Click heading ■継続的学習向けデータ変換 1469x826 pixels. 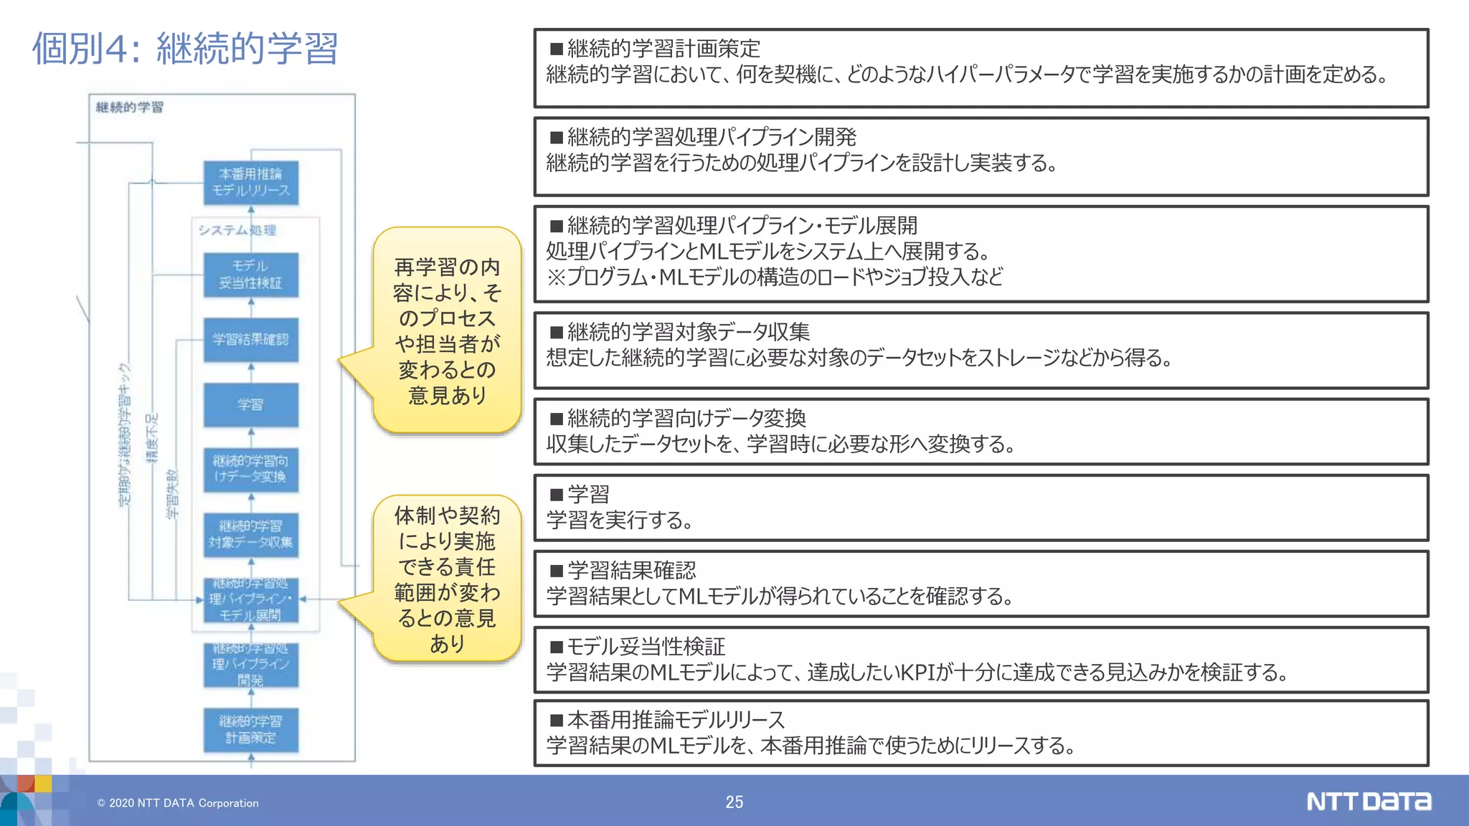(678, 418)
